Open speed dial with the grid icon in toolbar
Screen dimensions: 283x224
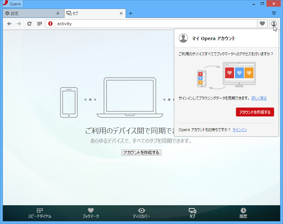click(x=39, y=24)
